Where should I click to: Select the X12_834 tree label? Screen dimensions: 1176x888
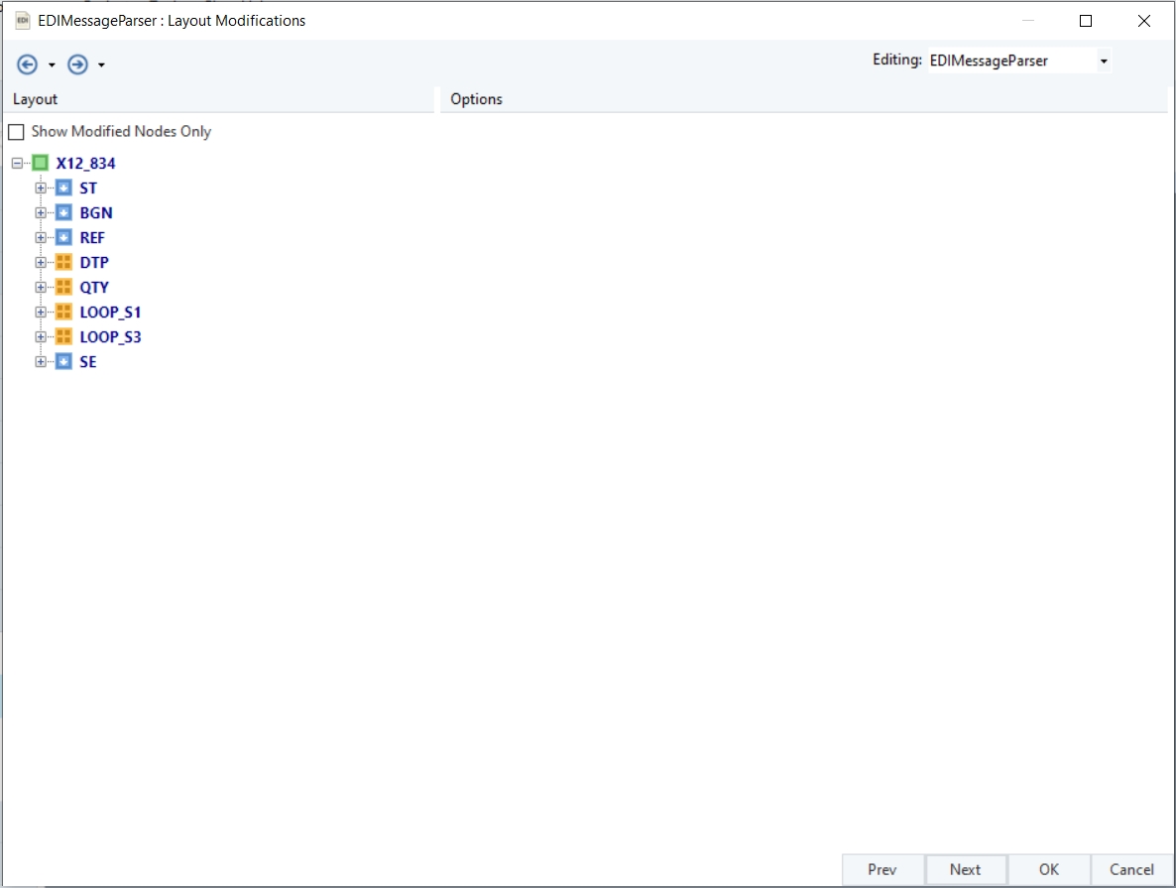85,164
